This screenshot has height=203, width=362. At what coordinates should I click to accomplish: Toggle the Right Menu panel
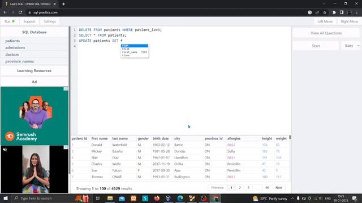pos(349,21)
